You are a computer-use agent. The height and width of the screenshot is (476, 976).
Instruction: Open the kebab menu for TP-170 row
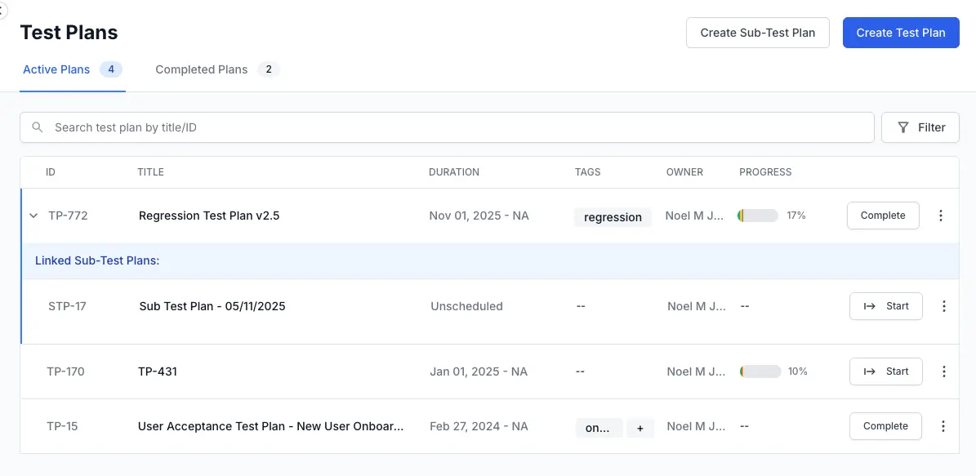pyautogui.click(x=944, y=371)
